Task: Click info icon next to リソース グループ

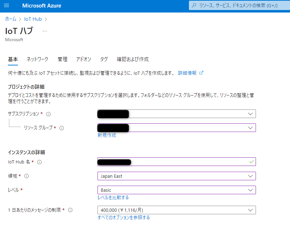Action: pyautogui.click(x=62, y=128)
